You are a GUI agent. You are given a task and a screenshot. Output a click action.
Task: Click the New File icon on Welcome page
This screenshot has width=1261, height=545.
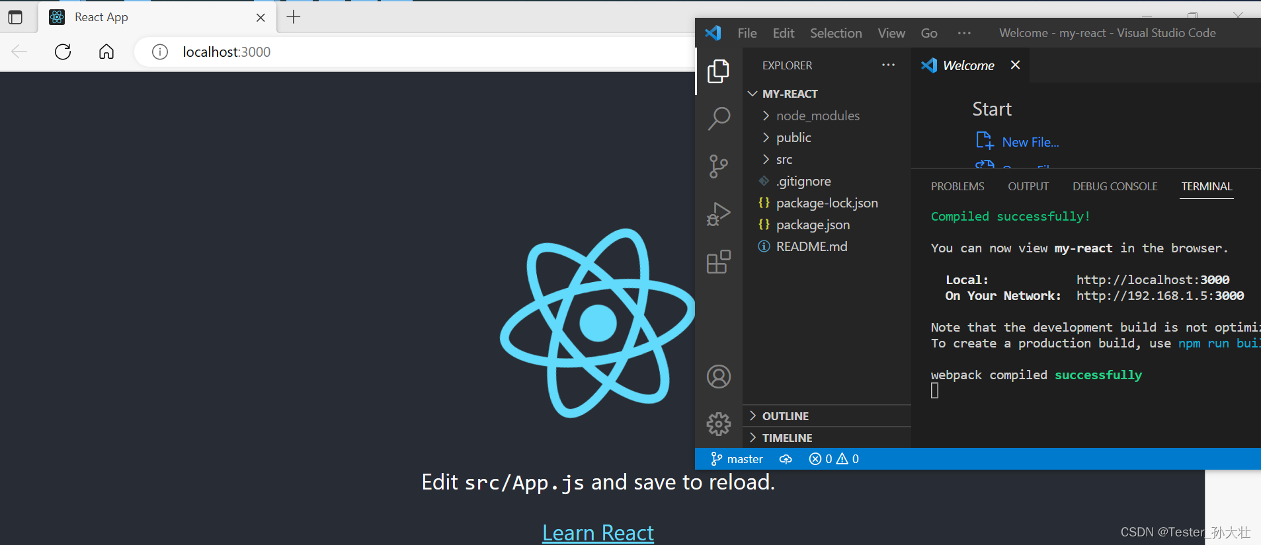coord(985,141)
